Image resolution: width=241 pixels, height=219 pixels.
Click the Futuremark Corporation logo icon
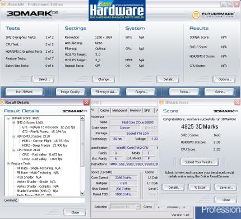[x=196, y=15]
